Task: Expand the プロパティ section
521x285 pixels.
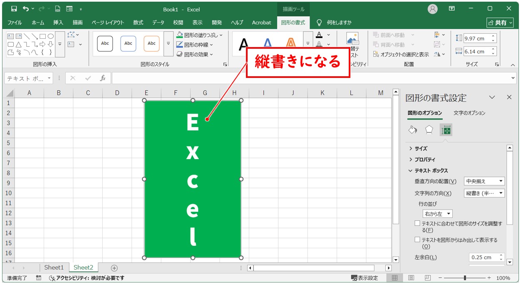Action: point(422,159)
